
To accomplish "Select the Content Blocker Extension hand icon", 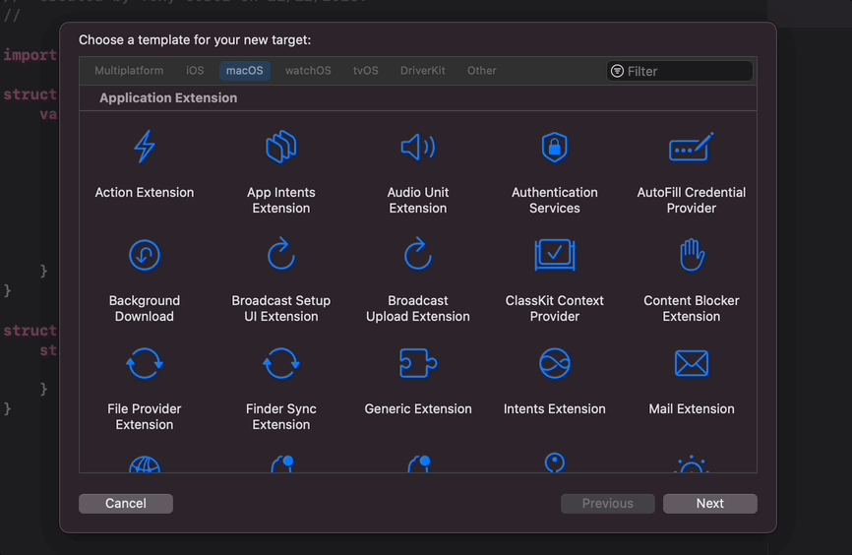I will tap(692, 255).
